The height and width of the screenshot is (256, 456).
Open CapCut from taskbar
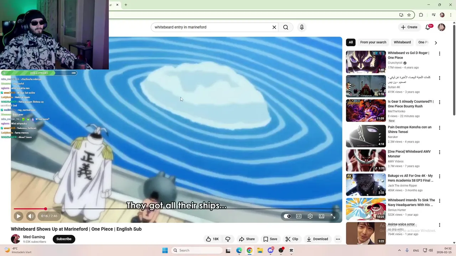[291, 250]
